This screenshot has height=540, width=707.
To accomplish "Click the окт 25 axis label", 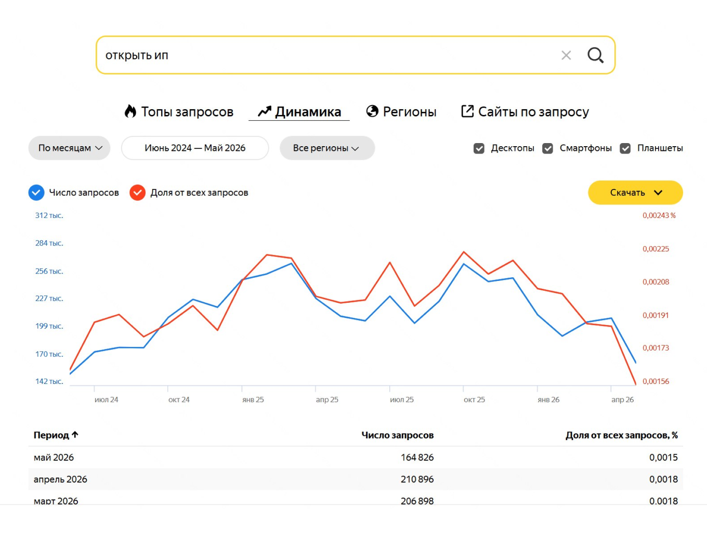I will (474, 400).
